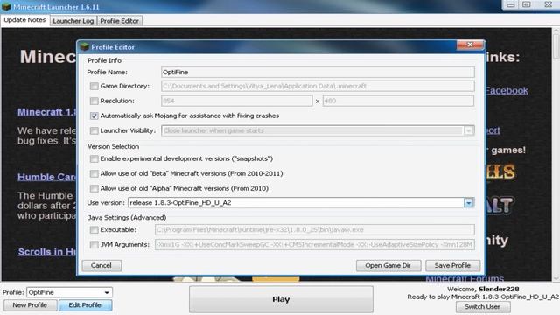
Task: Click the 'Slender228' username text
Action: pos(499,289)
